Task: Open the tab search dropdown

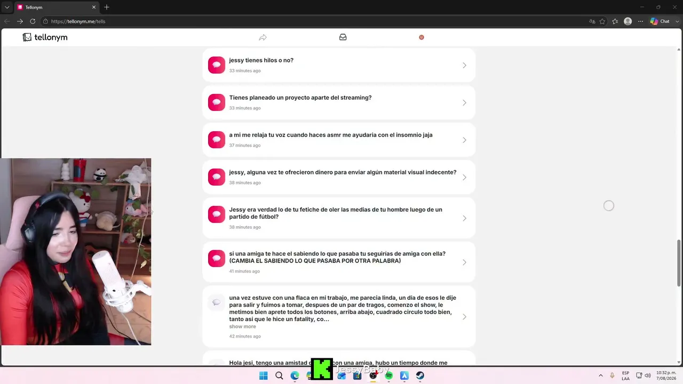Action: 7,7
